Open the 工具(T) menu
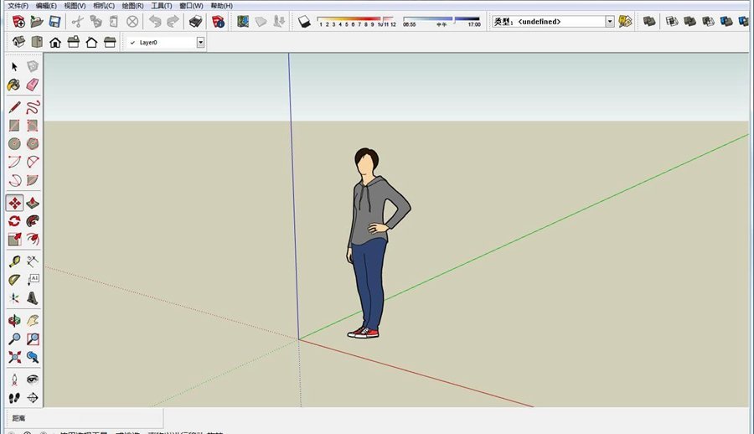The width and height of the screenshot is (754, 434). 162,6
